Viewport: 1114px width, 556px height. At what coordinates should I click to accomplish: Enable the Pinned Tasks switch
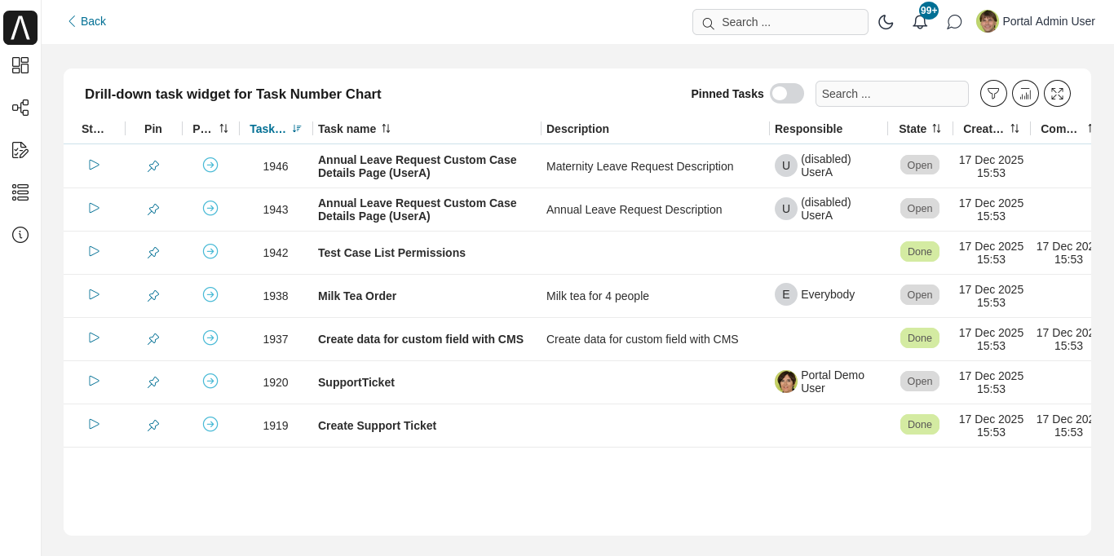point(786,94)
